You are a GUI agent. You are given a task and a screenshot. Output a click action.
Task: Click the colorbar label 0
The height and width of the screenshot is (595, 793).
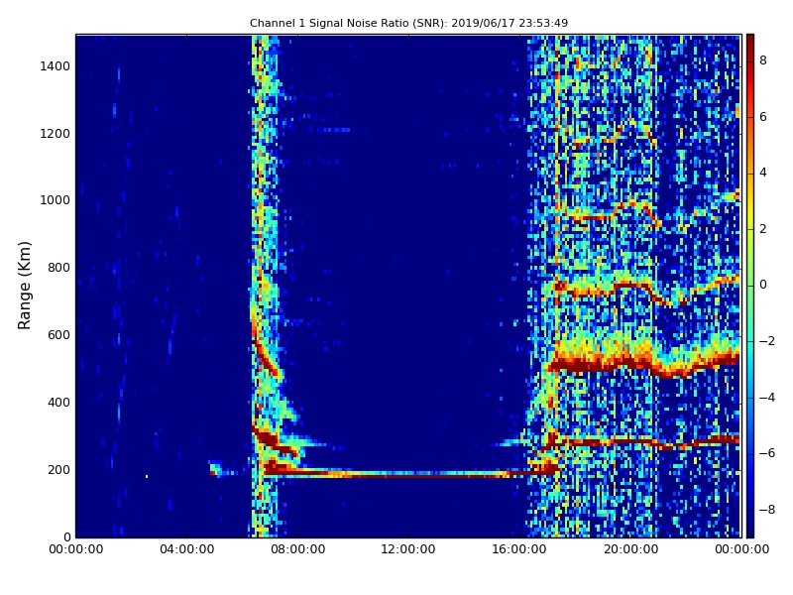tap(763, 285)
